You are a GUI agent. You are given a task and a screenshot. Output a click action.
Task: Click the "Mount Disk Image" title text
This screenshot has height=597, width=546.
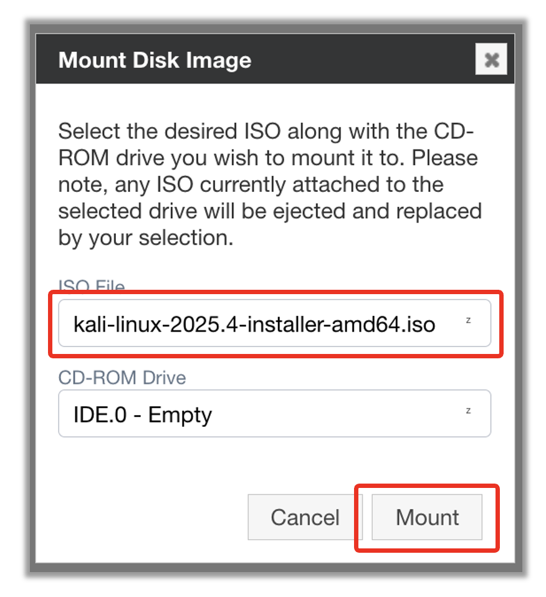155,60
